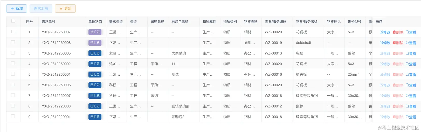Viewport: 421px width, 132px height.
Task: Click 查看 view icon for YXQ-2312260008
Action: tap(411, 43)
